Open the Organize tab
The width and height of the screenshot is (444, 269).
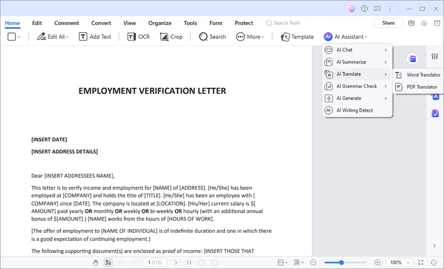[160, 23]
